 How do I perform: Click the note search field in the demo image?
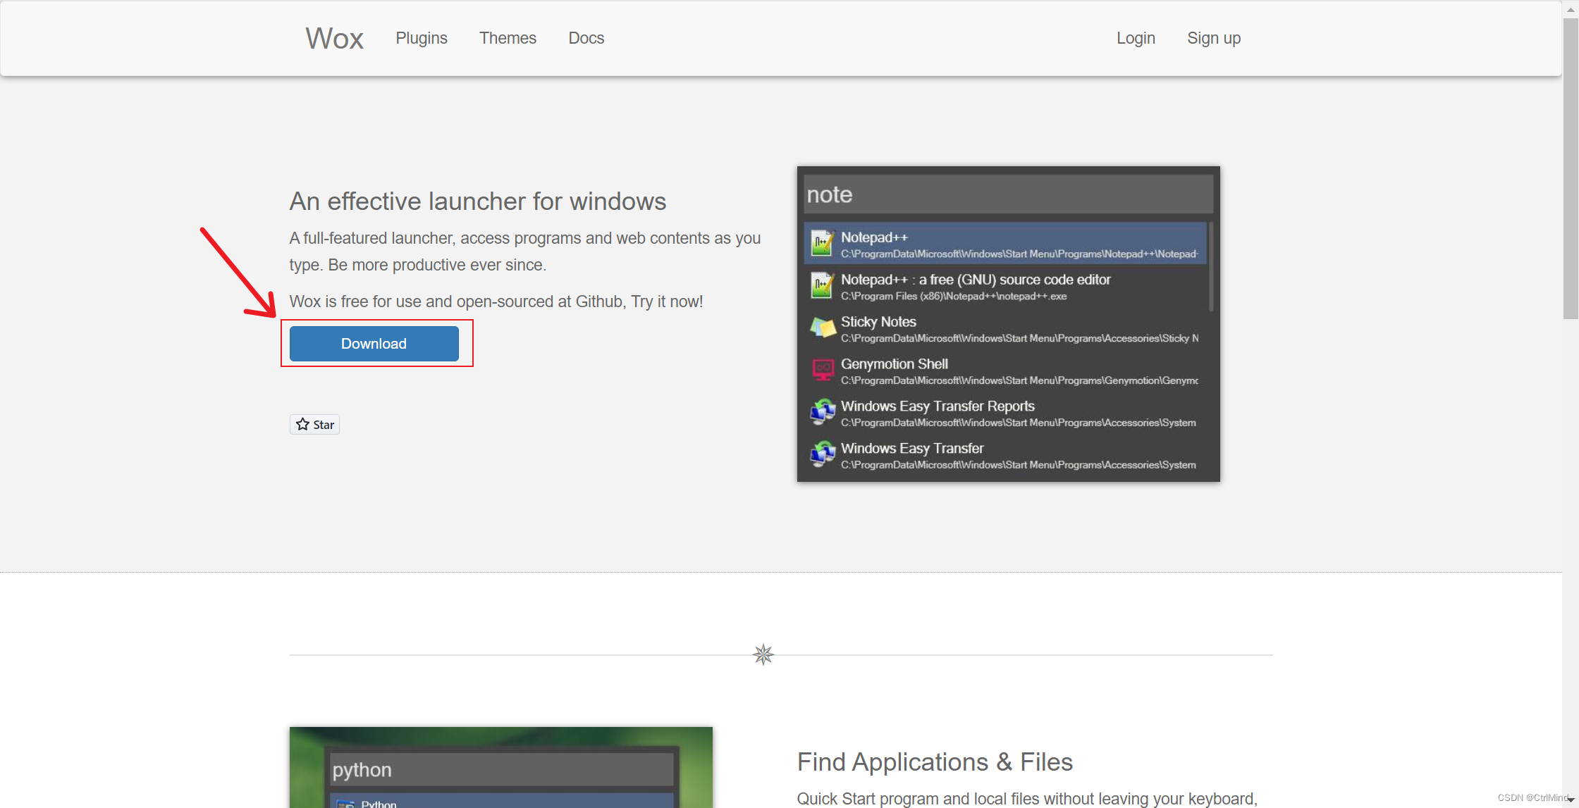1008,194
